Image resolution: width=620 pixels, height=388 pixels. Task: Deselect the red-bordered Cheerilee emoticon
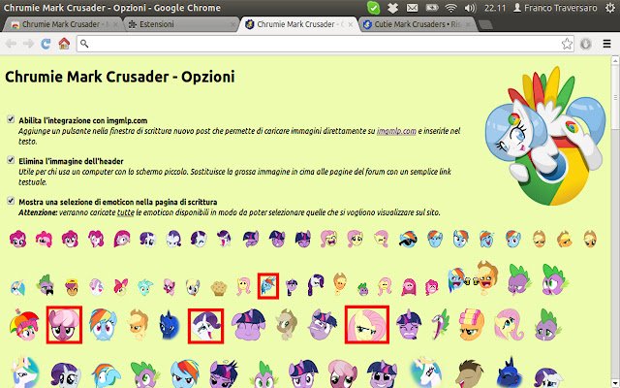pos(64,325)
